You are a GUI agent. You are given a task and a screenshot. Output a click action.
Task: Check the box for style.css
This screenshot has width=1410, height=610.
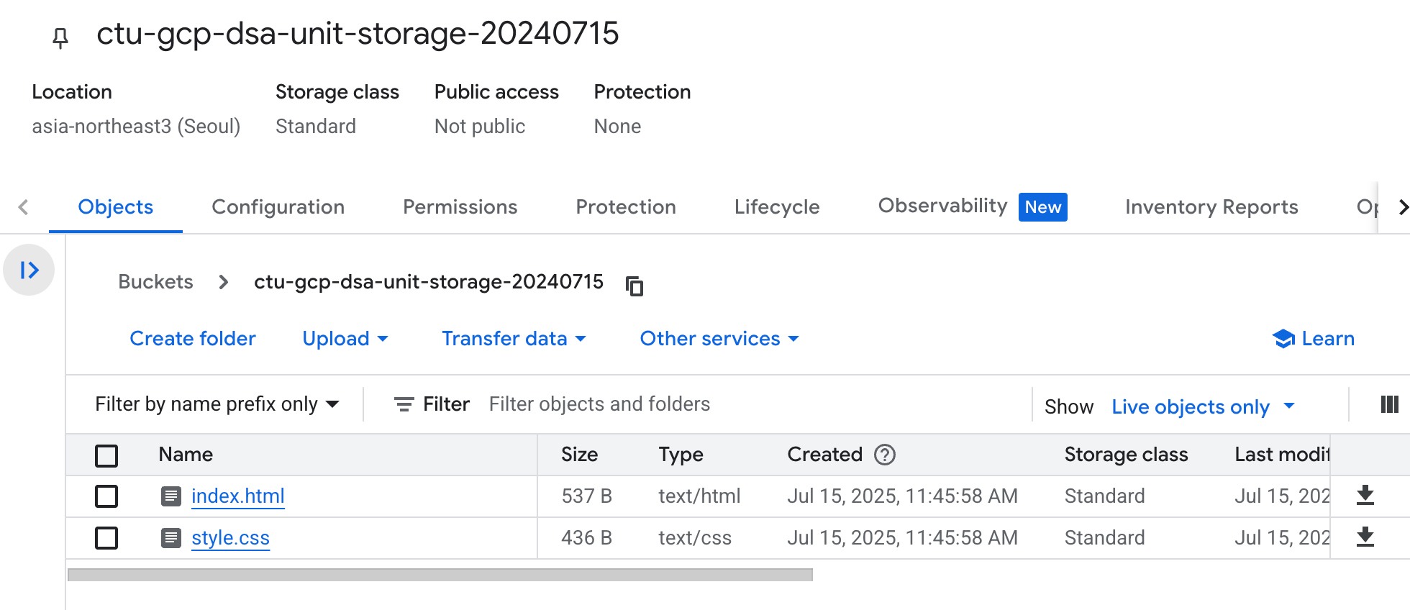click(x=106, y=538)
